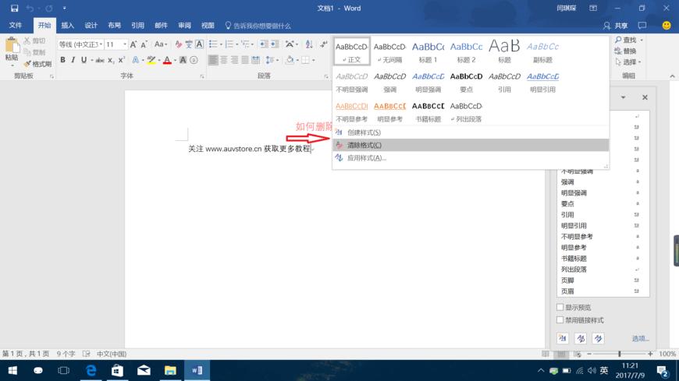Click the zoom slider in status bar
679x381 pixels.
click(619, 354)
